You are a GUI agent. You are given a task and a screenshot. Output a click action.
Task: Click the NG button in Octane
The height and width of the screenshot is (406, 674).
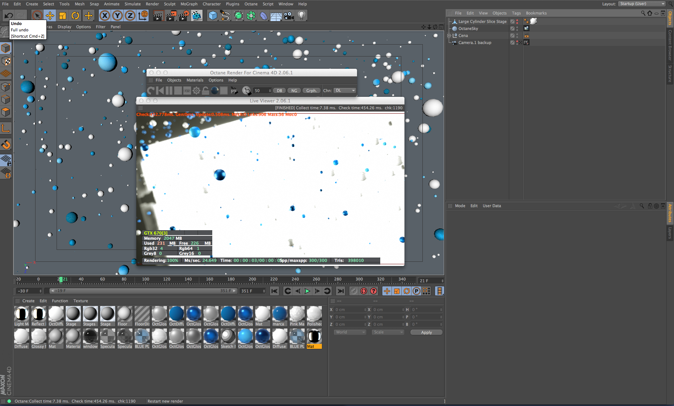coord(294,91)
